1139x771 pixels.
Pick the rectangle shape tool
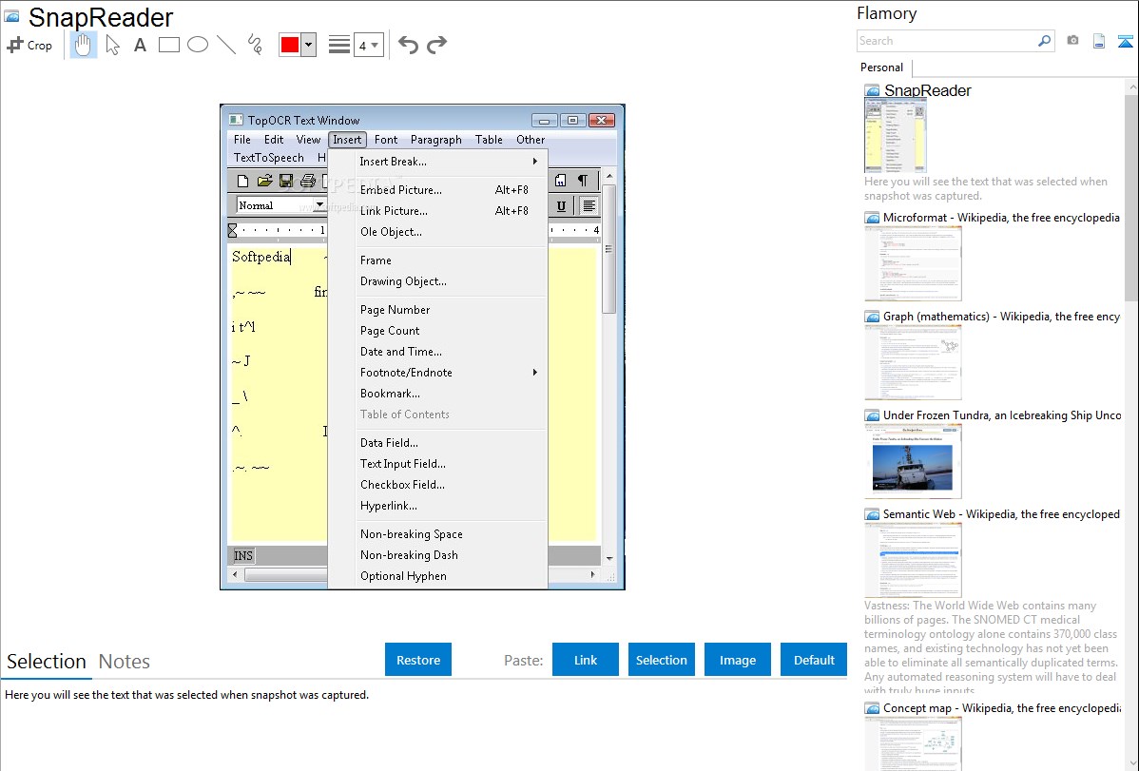point(169,45)
